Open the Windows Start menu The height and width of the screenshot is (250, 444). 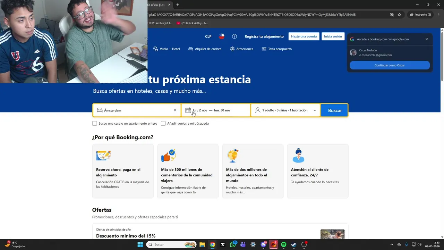140,244
